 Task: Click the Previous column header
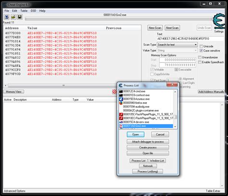point(114,28)
